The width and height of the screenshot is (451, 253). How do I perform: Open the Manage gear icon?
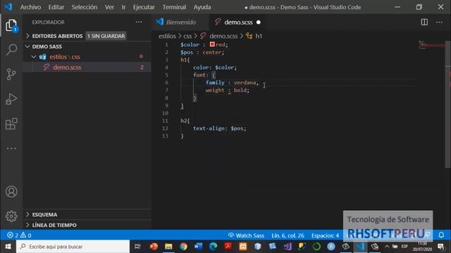point(11,216)
